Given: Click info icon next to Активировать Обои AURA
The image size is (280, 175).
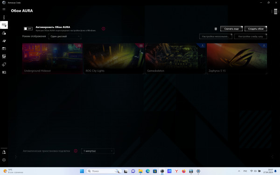Looking at the screenshot, I should coord(104,28).
